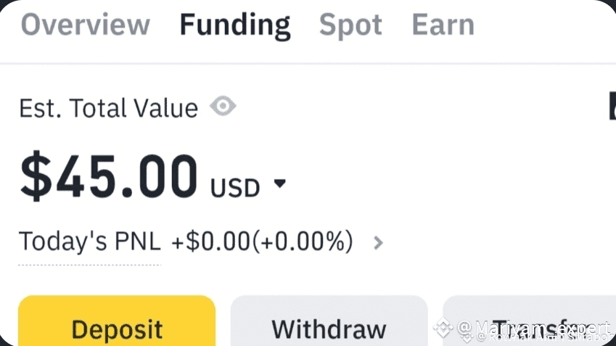The height and width of the screenshot is (346, 616).
Task: Expand the USD currency dropdown arrow
Action: coord(279,184)
